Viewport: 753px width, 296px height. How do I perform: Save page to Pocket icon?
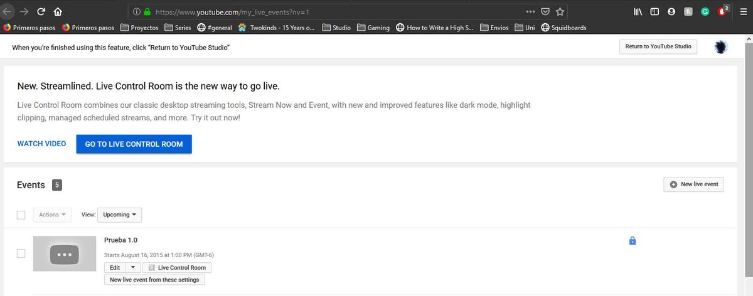(x=545, y=11)
